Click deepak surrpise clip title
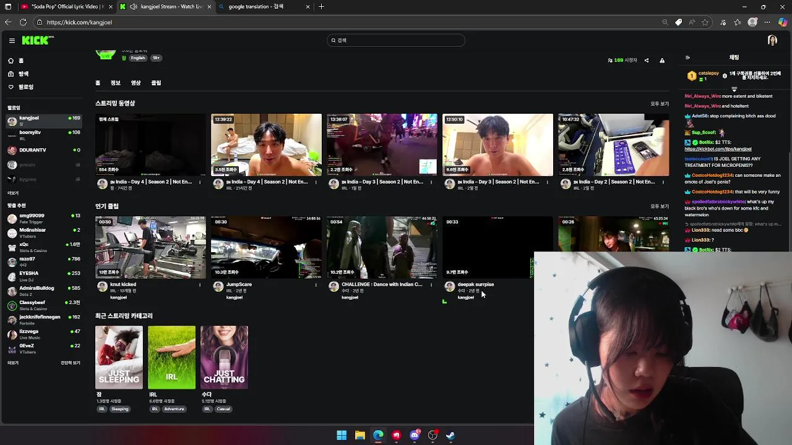 tap(475, 284)
